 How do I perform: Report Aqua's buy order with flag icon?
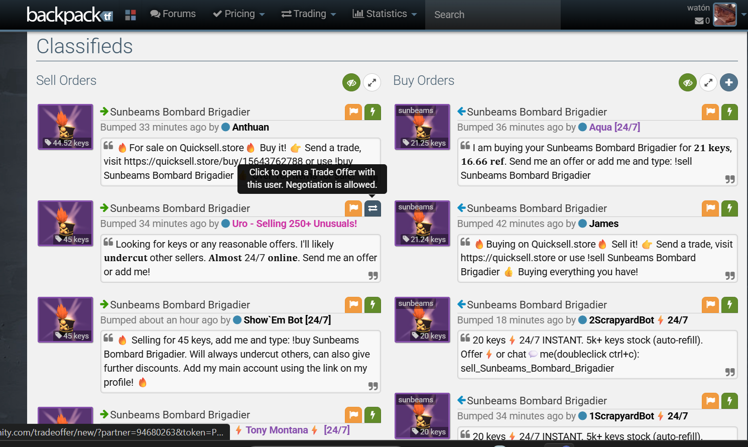pos(710,111)
